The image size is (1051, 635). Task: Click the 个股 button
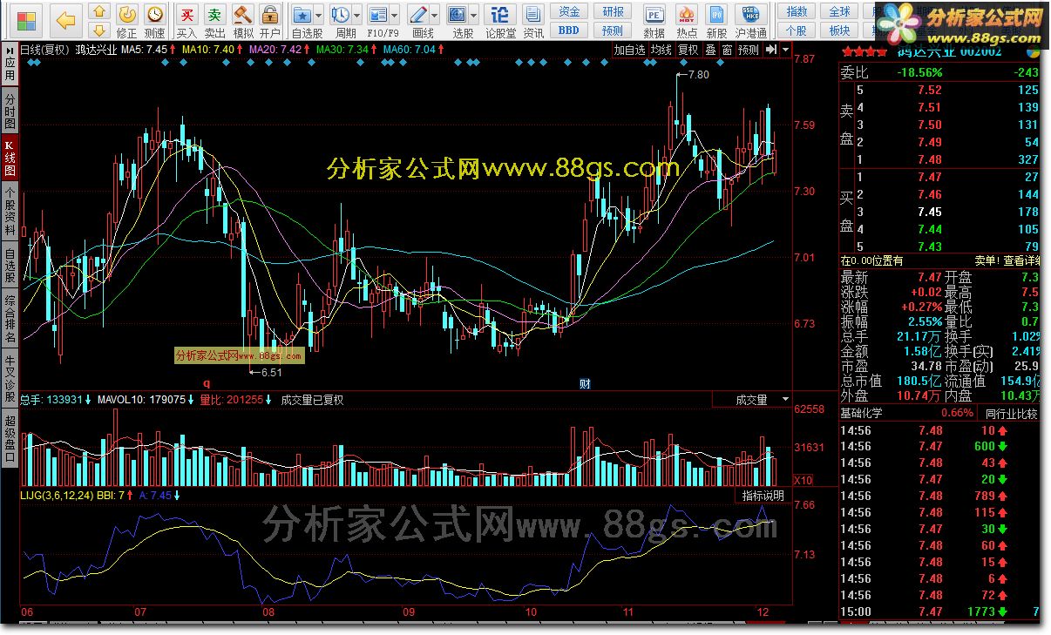click(x=797, y=30)
